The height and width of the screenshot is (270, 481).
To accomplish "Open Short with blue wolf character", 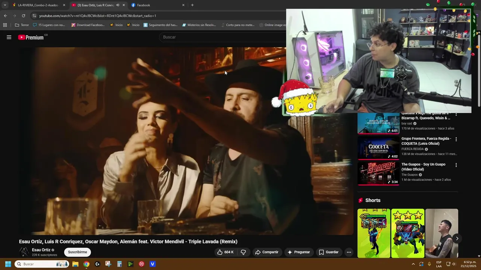I will 408,233.
